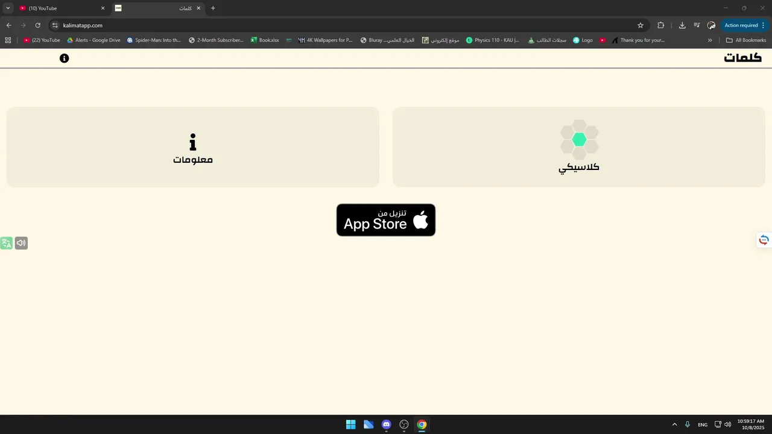Open Chrome downloads

coord(682,25)
